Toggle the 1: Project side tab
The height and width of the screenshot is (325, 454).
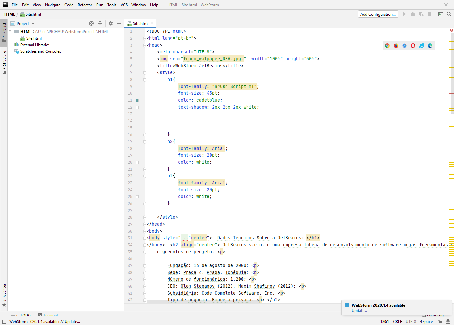click(x=4, y=33)
